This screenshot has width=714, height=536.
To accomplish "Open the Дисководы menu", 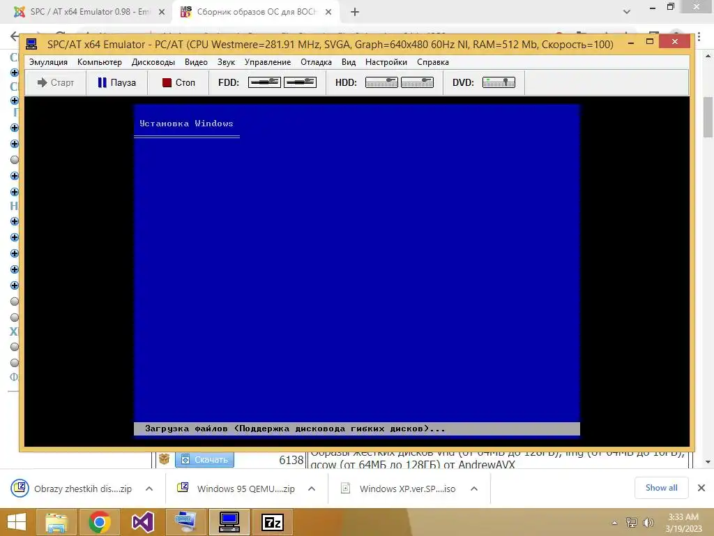I will 153,62.
